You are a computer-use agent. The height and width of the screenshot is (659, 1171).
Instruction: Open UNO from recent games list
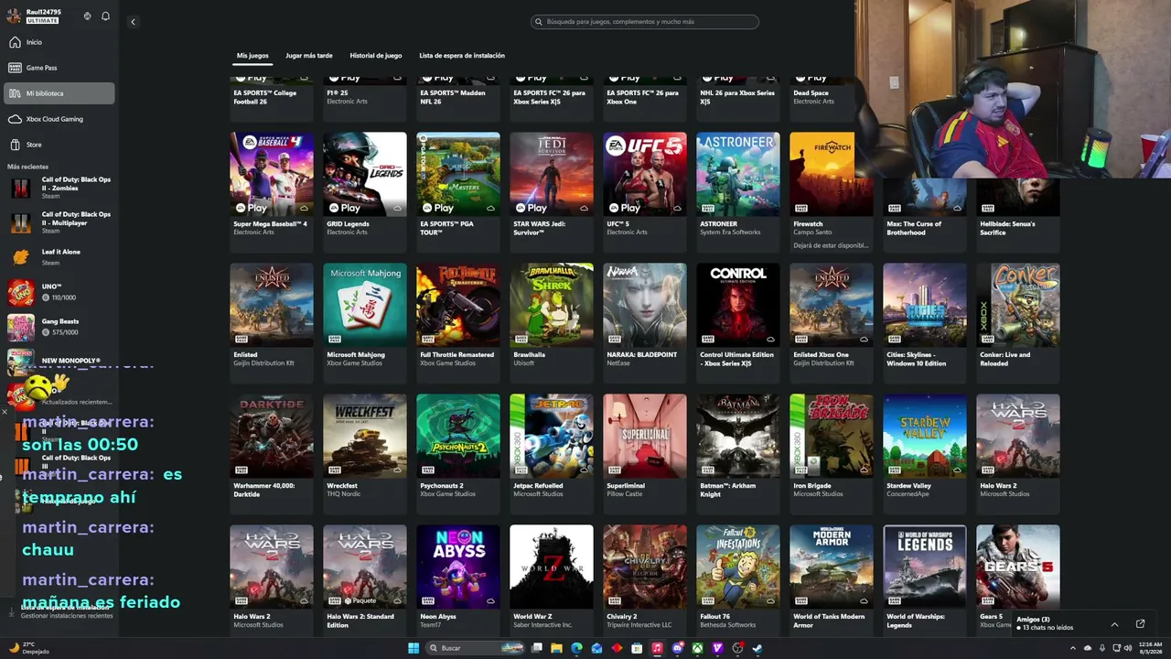60,292
